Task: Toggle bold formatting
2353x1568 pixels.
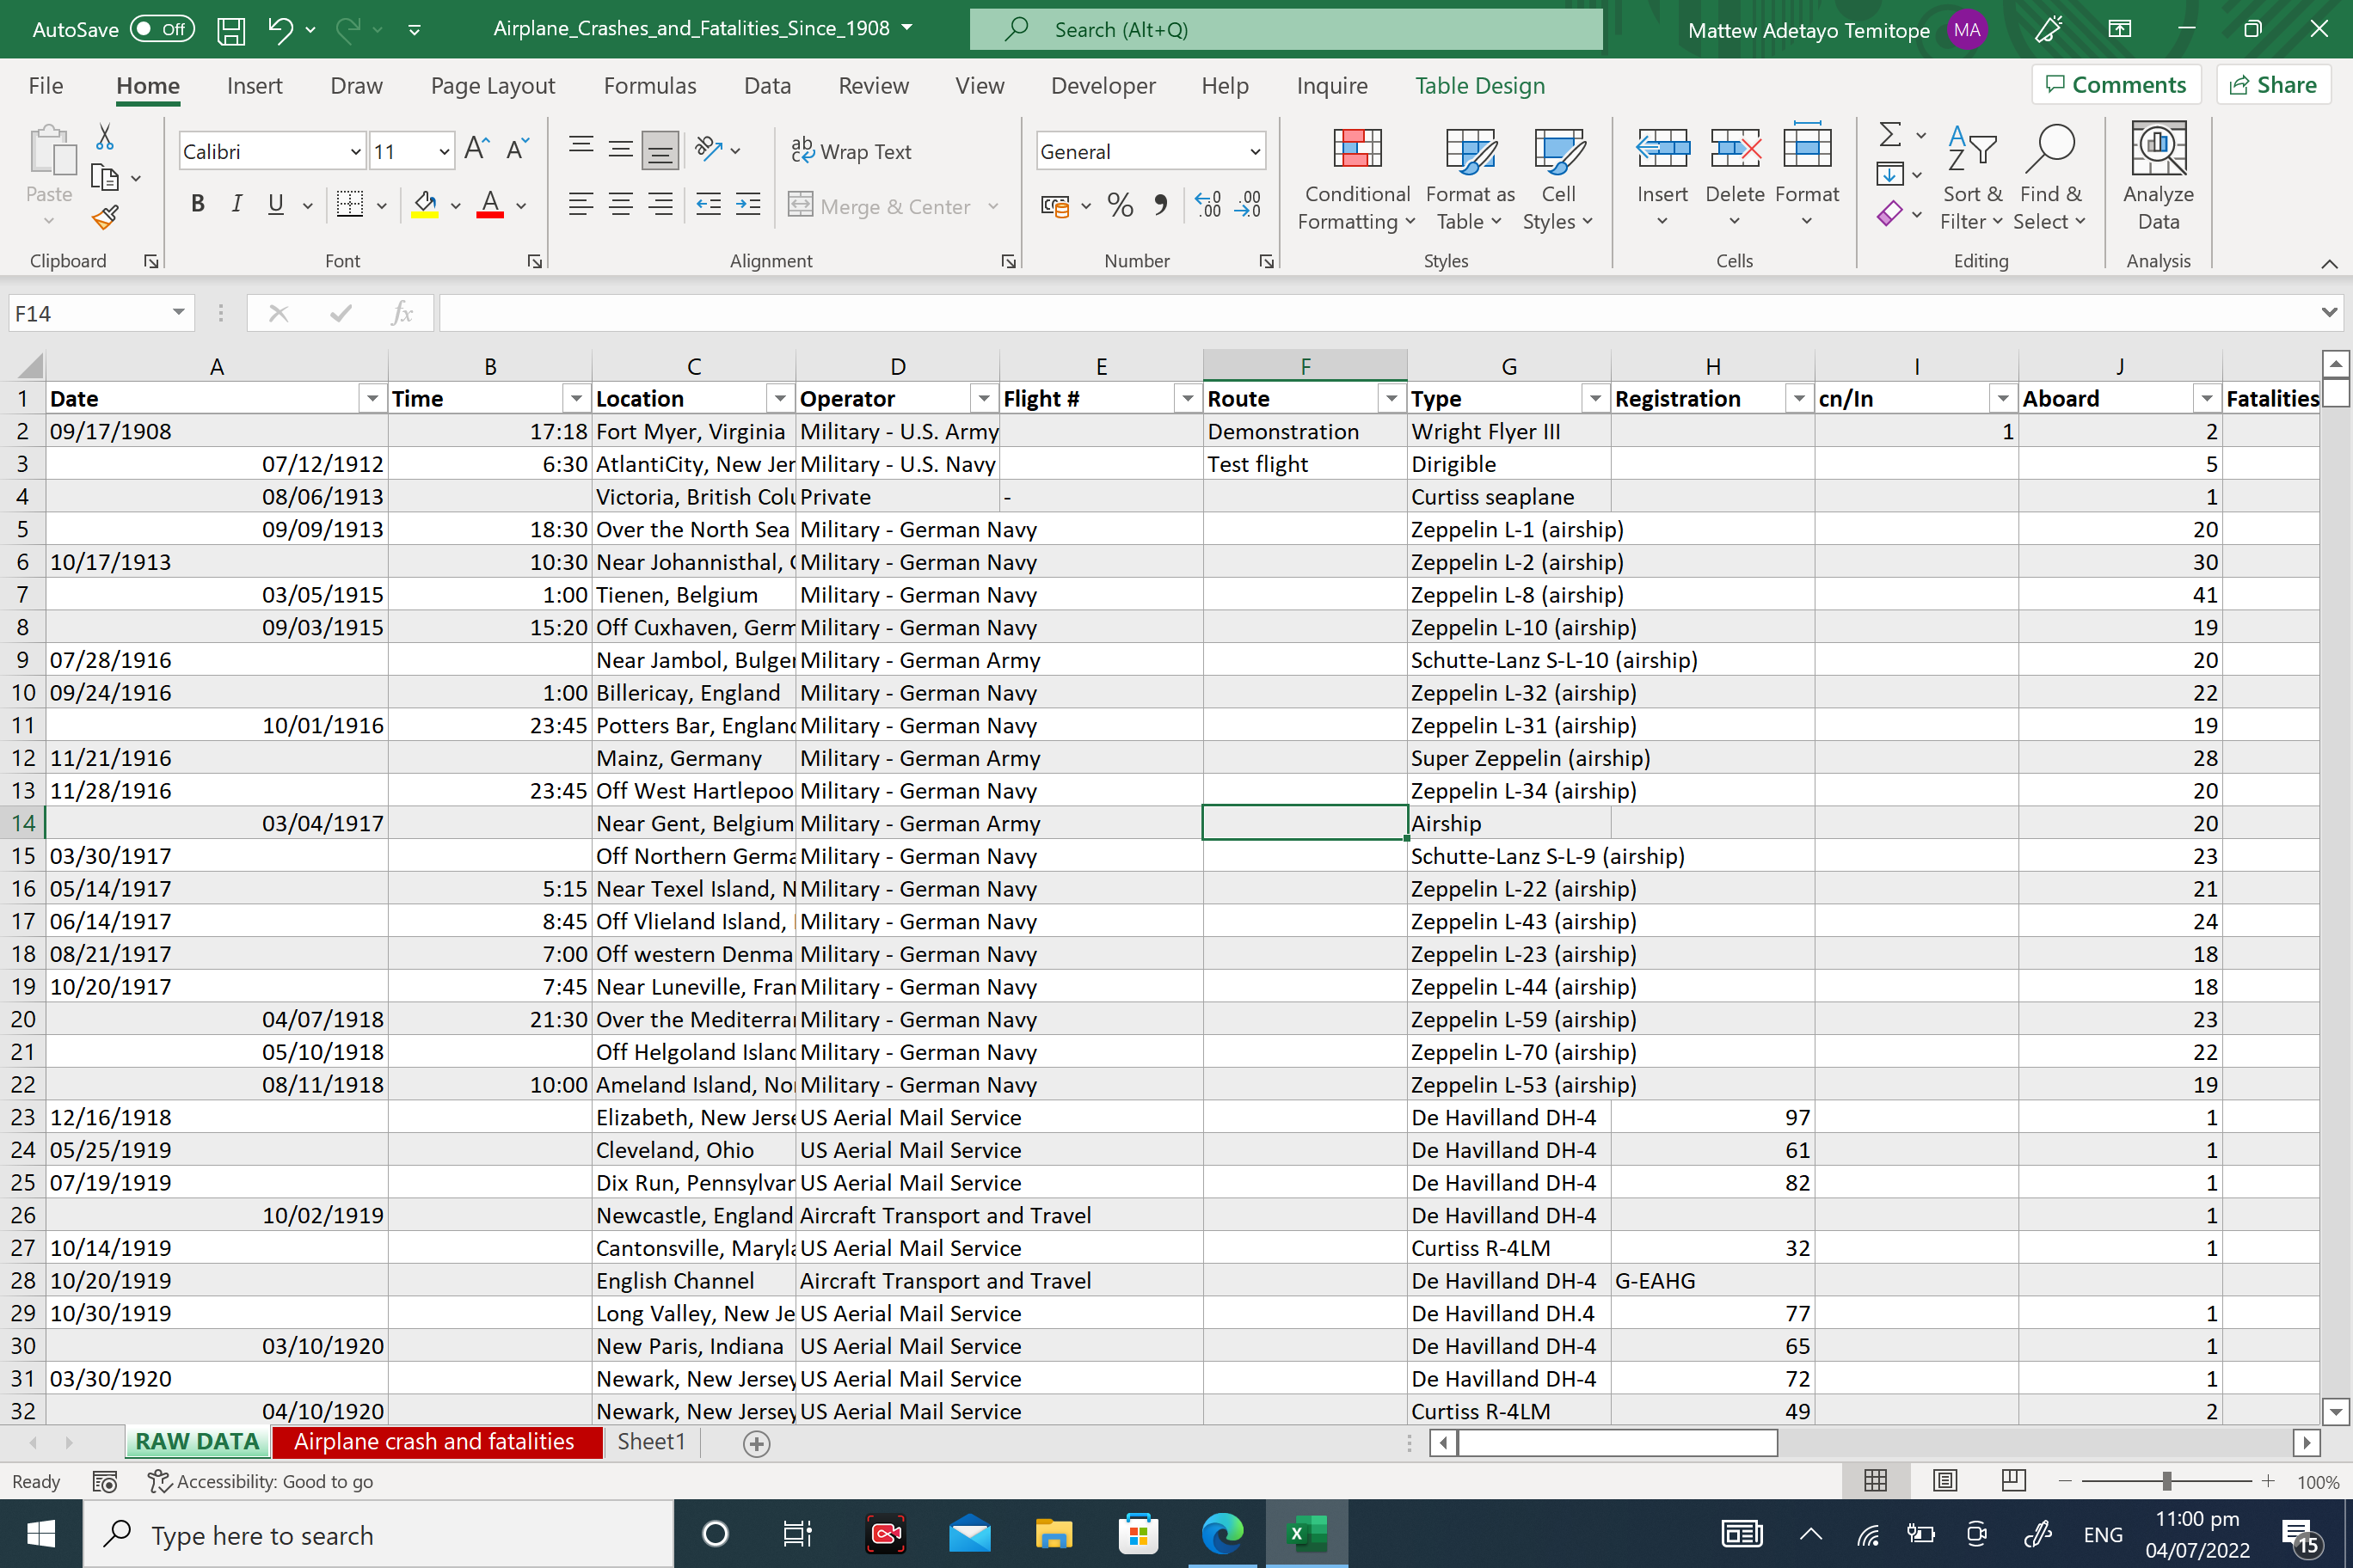Action: pos(197,203)
